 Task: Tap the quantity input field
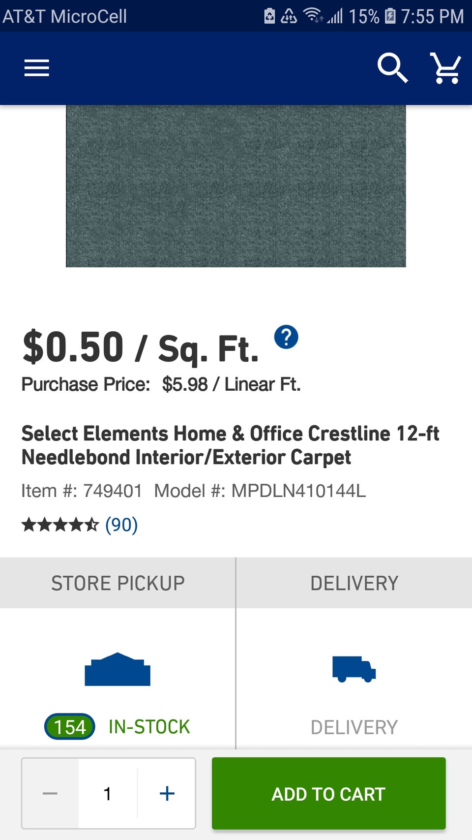point(108,793)
